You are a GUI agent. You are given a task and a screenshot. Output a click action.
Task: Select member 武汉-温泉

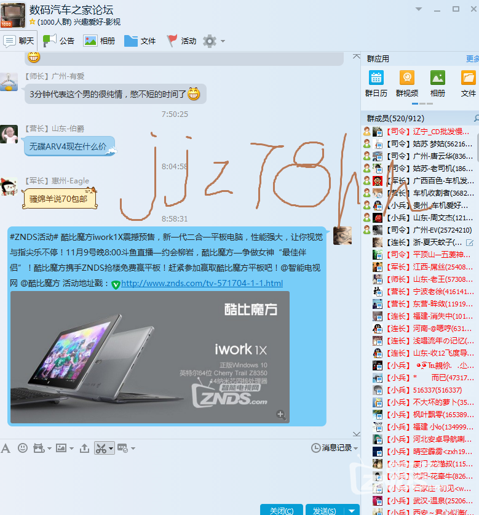point(420,501)
